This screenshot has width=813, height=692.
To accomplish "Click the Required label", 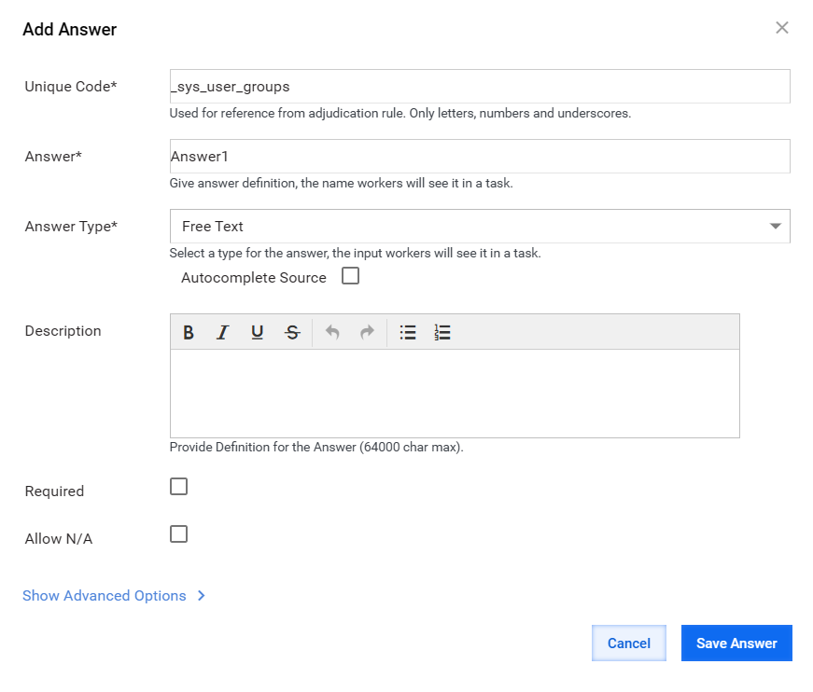I will pyautogui.click(x=54, y=491).
